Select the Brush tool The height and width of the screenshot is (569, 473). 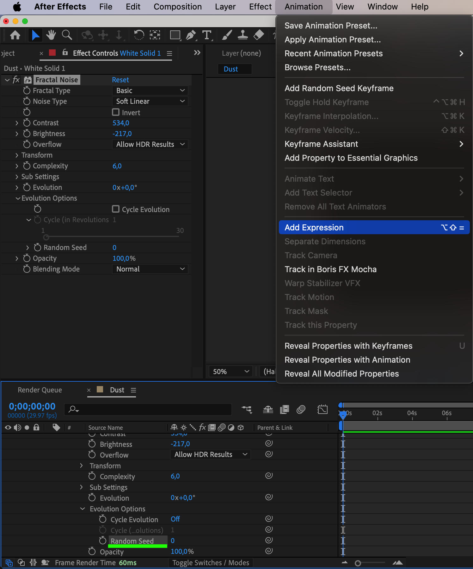pos(227,35)
